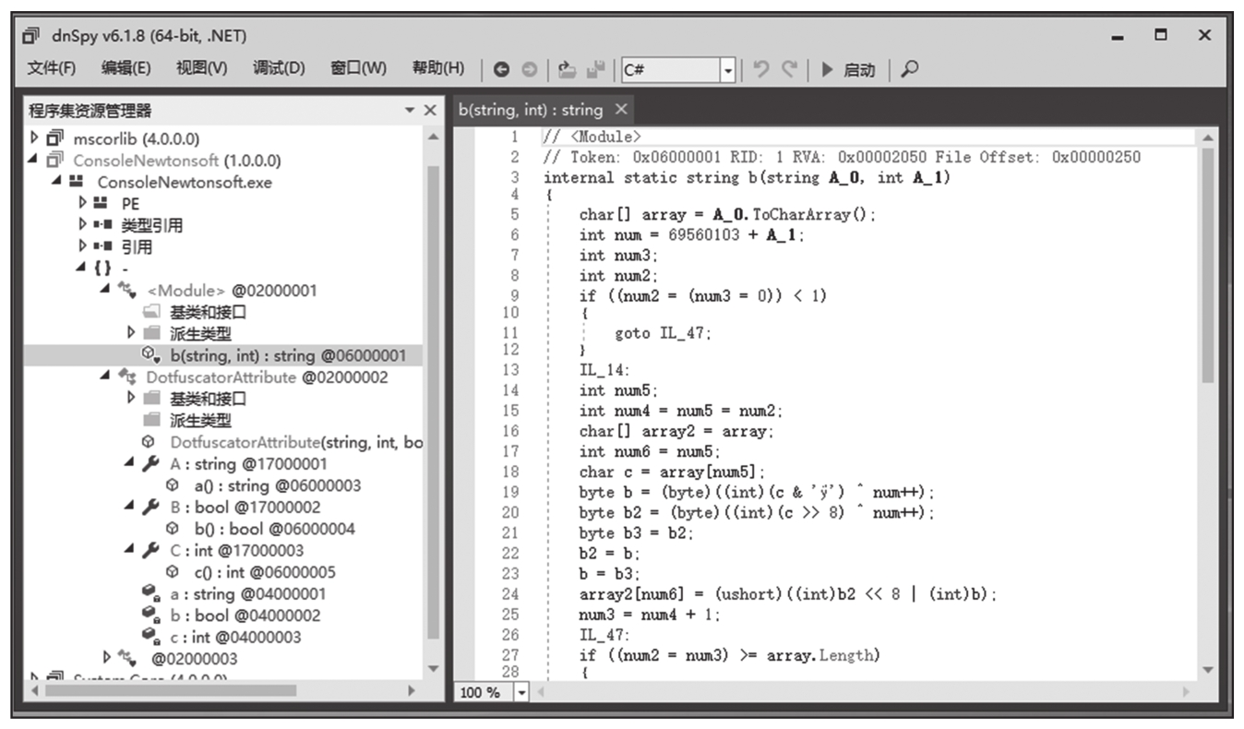1244x729 pixels.
Task: Collapse the C : int @17000003 property
Action: [130, 550]
